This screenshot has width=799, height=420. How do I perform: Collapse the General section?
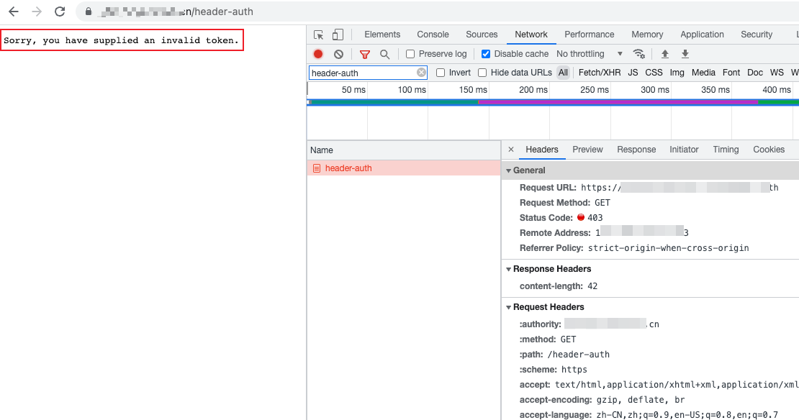[x=508, y=170]
